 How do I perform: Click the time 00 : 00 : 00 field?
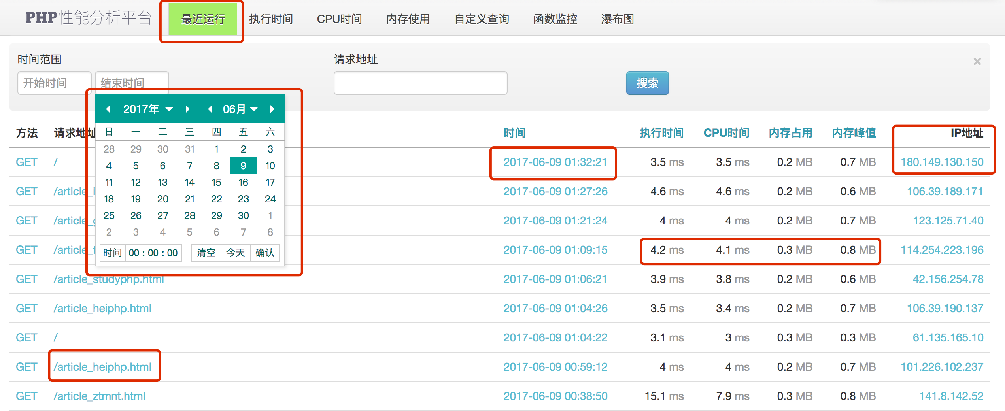point(153,253)
